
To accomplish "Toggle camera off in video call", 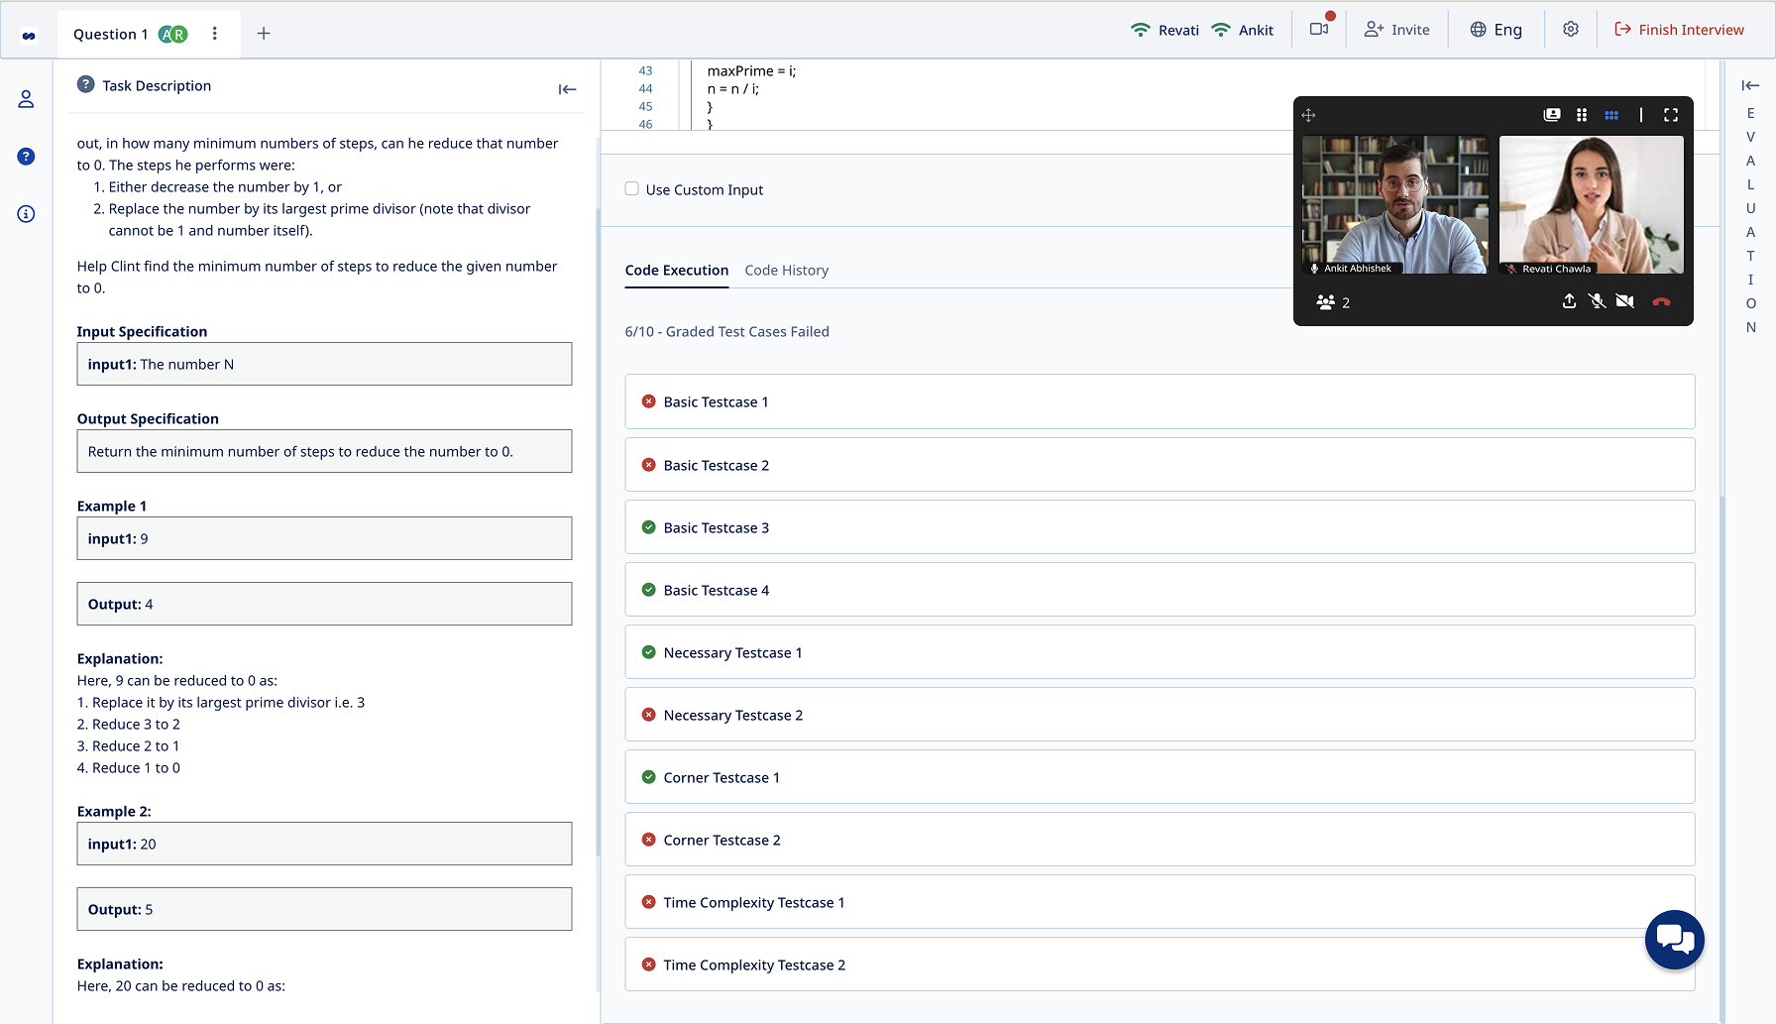I will point(1625,300).
